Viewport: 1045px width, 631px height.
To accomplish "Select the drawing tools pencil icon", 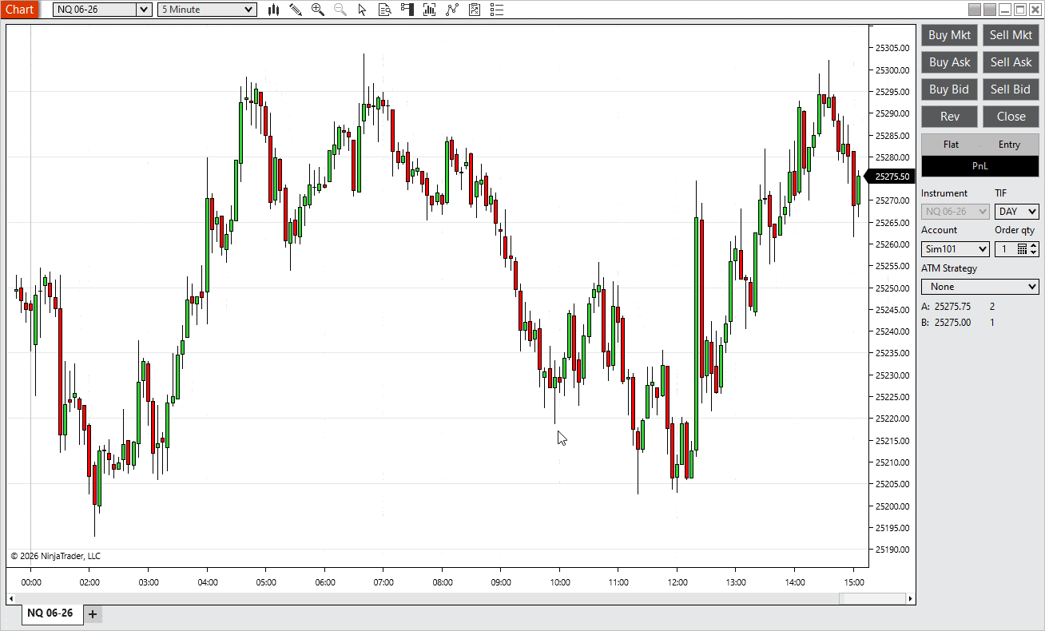I will [x=296, y=10].
